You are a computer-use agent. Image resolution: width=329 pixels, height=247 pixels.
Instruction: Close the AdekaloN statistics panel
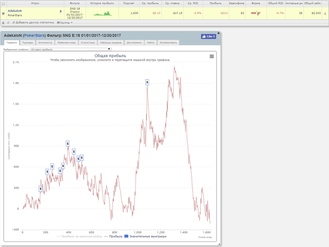pos(219,33)
